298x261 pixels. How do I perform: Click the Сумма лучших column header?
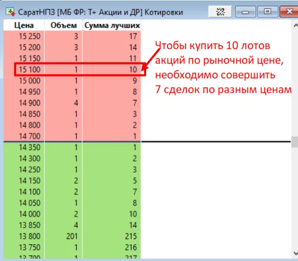point(112,25)
